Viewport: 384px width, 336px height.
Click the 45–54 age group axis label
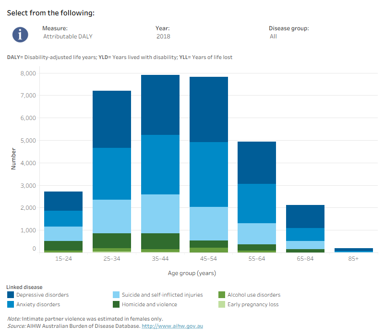[208, 259]
